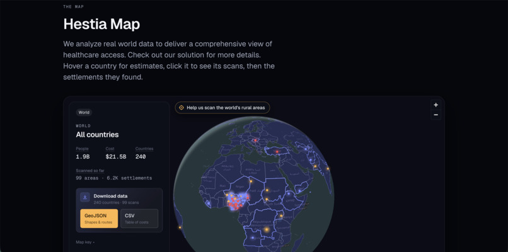Click the 'Scanned so far' label
508x252 pixels.
90,171
